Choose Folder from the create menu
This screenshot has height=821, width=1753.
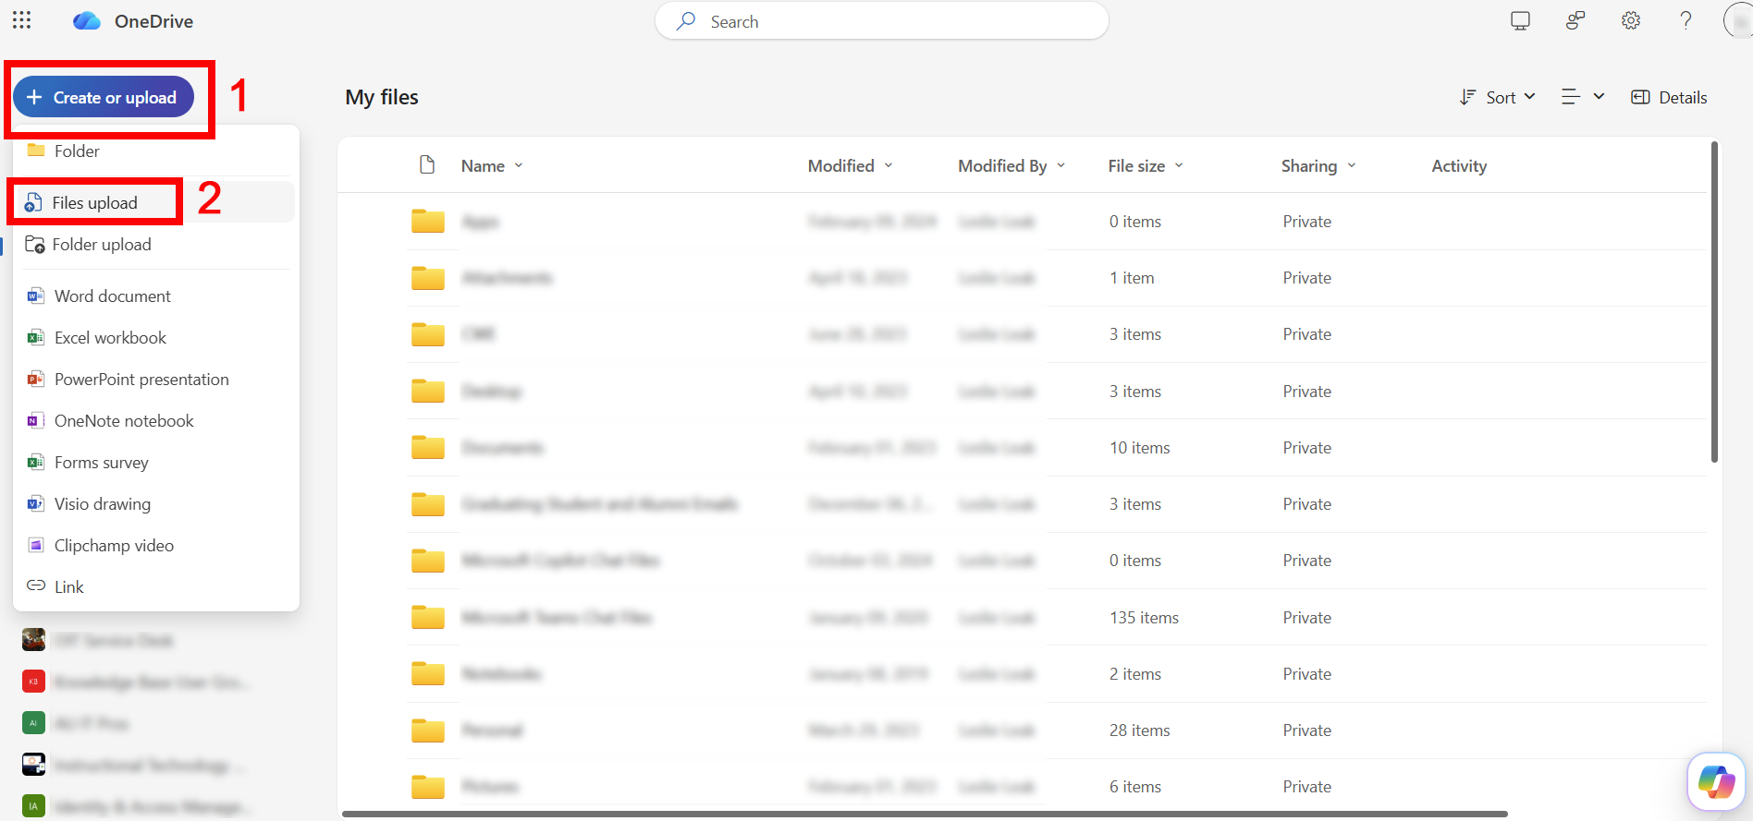(x=156, y=151)
